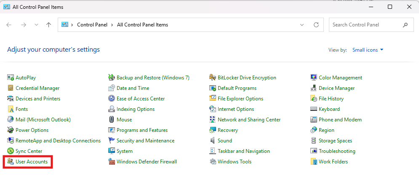Image resolution: width=419 pixels, height=189 pixels.
Task: Click the AutoPlay icon
Action: click(x=11, y=78)
